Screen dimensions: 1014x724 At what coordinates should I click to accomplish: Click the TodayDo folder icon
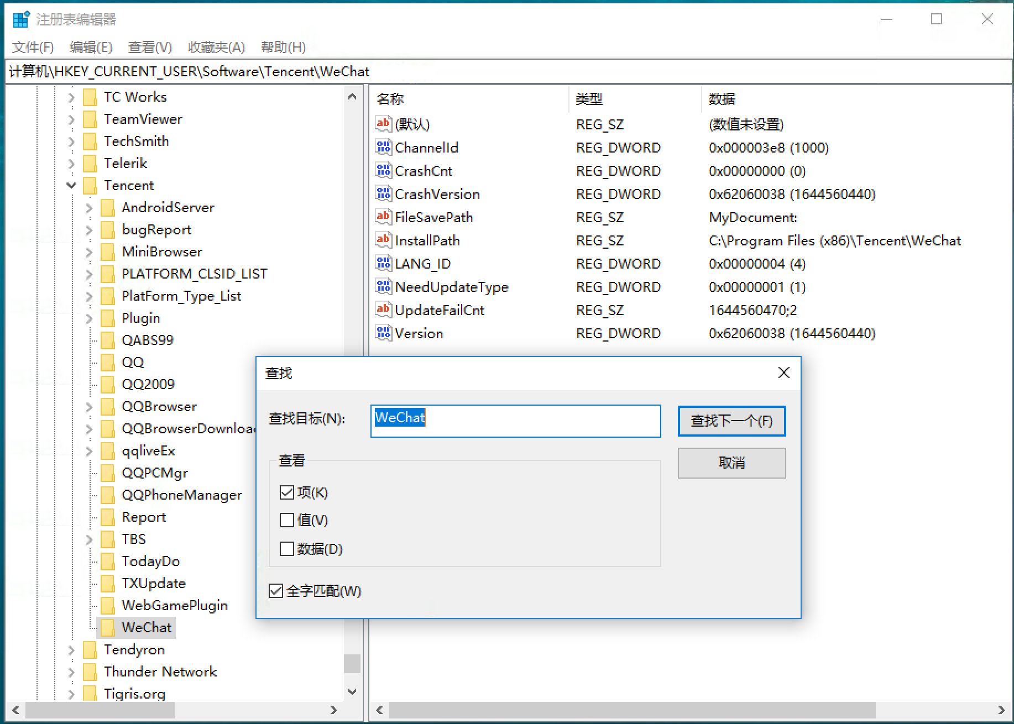(x=107, y=562)
